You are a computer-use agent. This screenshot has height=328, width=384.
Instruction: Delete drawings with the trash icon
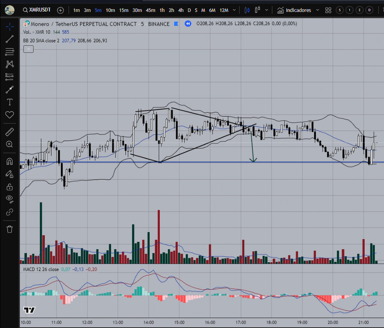click(x=10, y=229)
